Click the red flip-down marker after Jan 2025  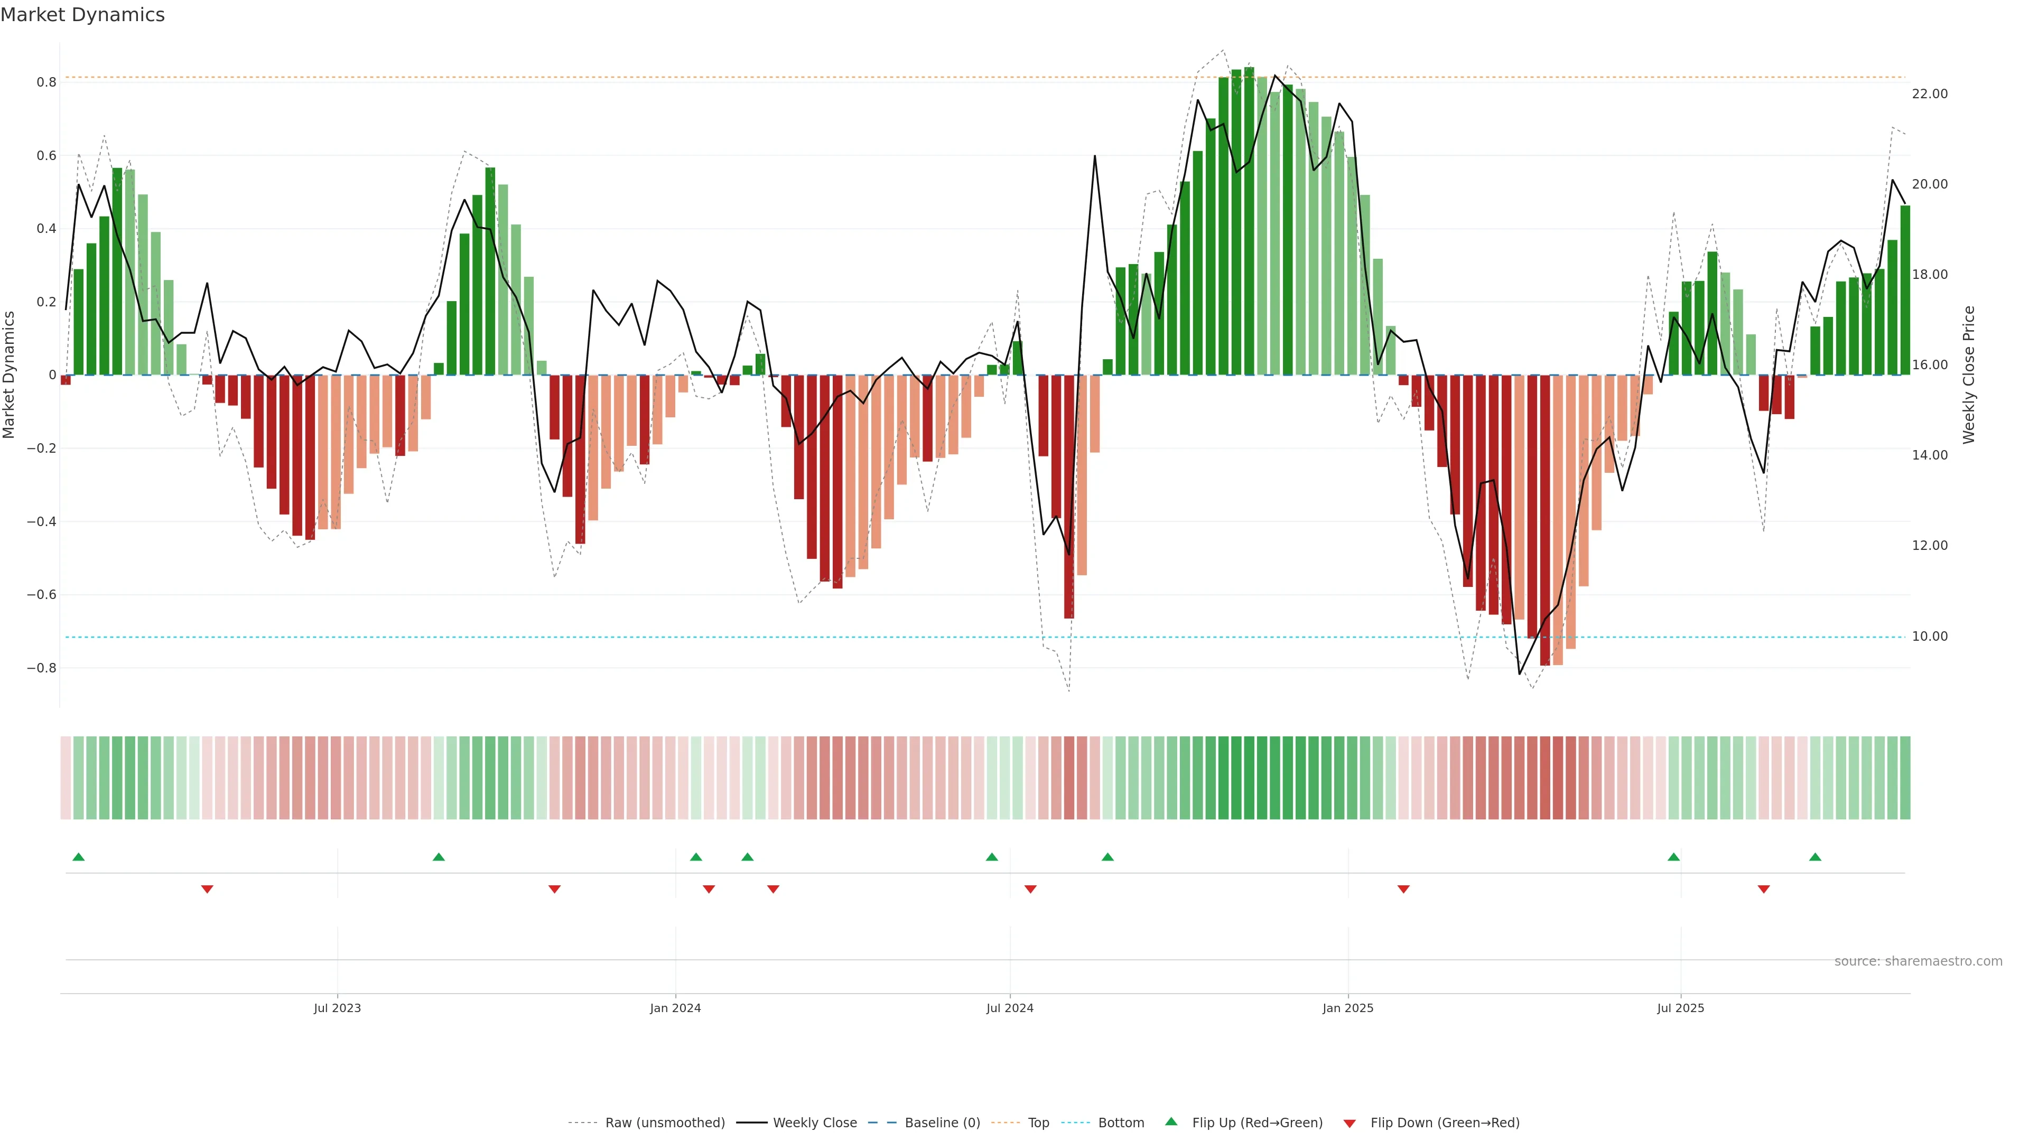(1403, 889)
